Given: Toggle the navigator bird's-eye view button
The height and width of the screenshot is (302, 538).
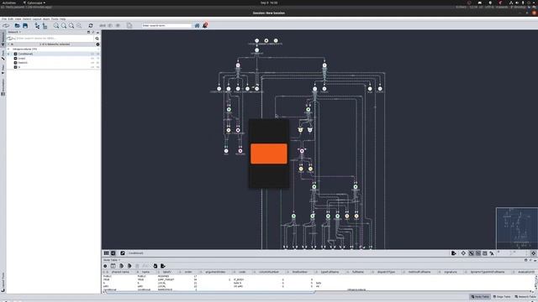Looking at the screenshot, I should pos(533,253).
